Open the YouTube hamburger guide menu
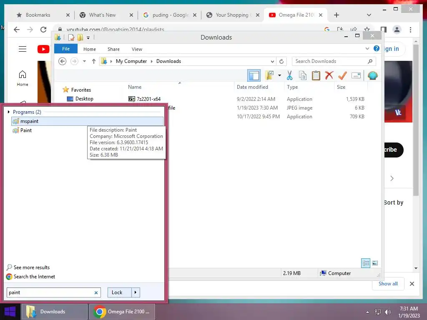 (23, 49)
